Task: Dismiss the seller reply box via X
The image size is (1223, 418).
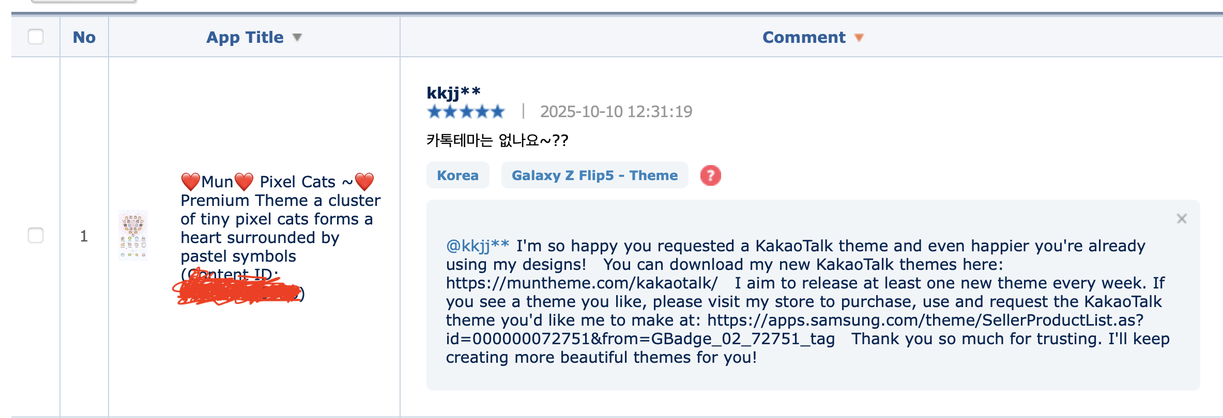Action: 1182,218
